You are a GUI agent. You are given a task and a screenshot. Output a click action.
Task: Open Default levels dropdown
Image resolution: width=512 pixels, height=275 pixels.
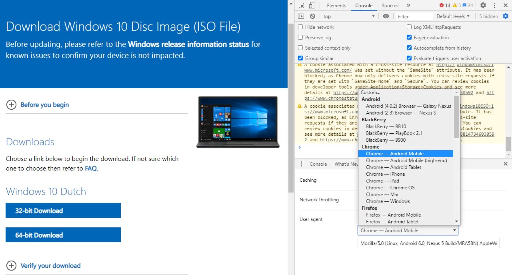pyautogui.click(x=454, y=16)
